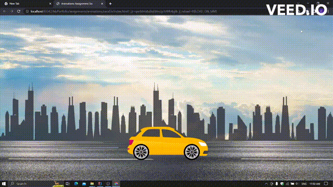
Task: Click the yellow car on the road
Action: (x=168, y=143)
